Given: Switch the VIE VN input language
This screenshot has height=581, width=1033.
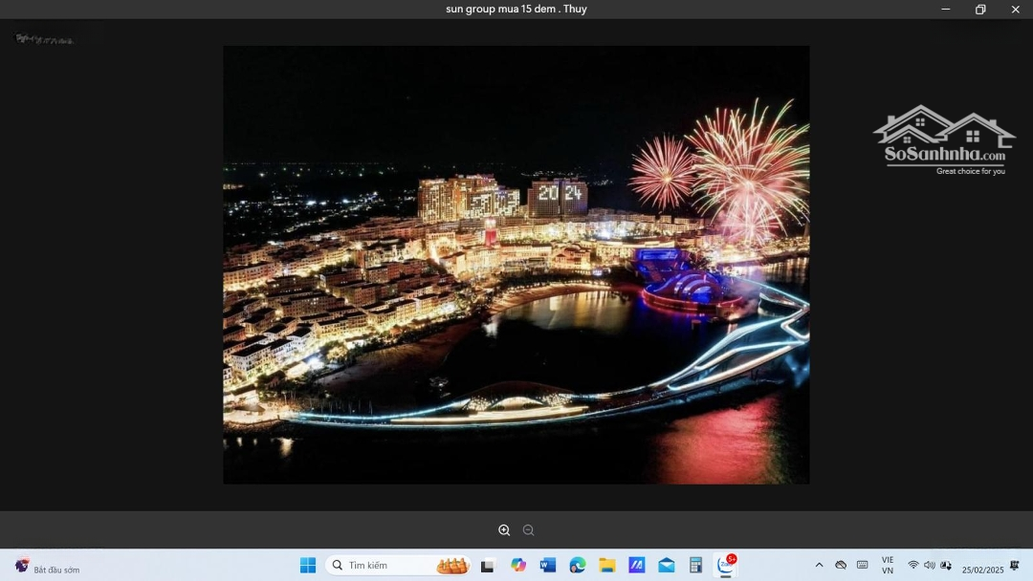Looking at the screenshot, I should pyautogui.click(x=888, y=565).
